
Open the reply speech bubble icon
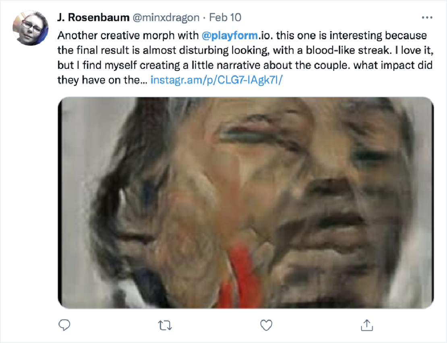tap(64, 325)
